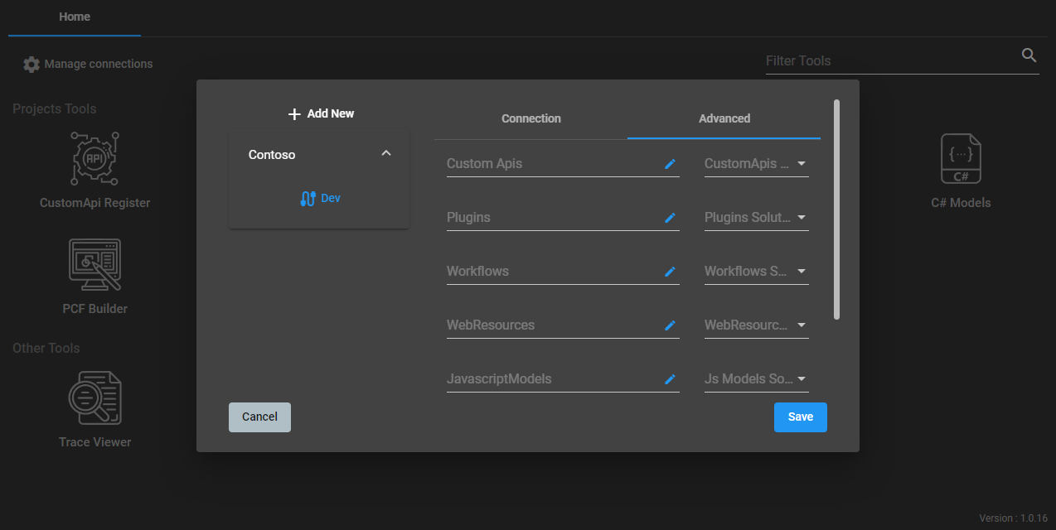Switch to the Connection tab

point(530,118)
